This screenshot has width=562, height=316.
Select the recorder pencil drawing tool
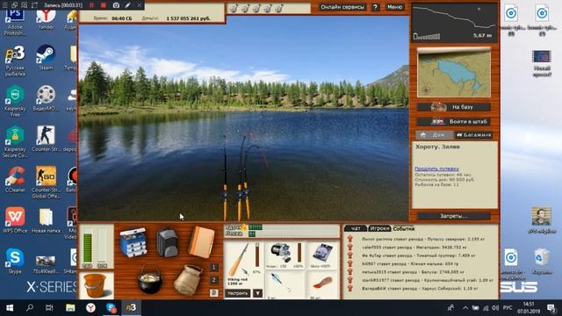pos(127,5)
